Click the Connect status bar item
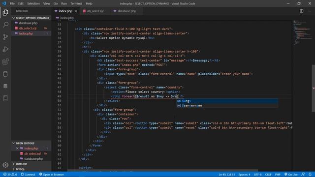 28,175
